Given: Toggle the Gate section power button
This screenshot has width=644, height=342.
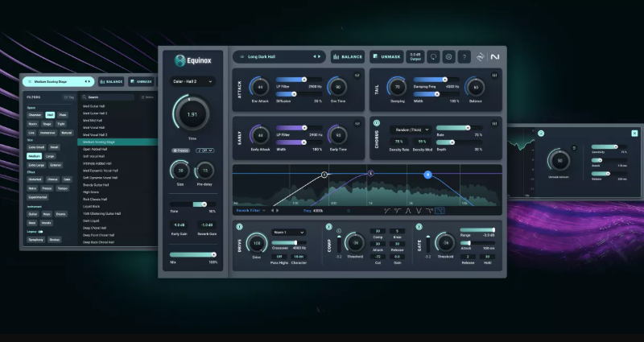Looking at the screenshot, I should pyautogui.click(x=419, y=227).
